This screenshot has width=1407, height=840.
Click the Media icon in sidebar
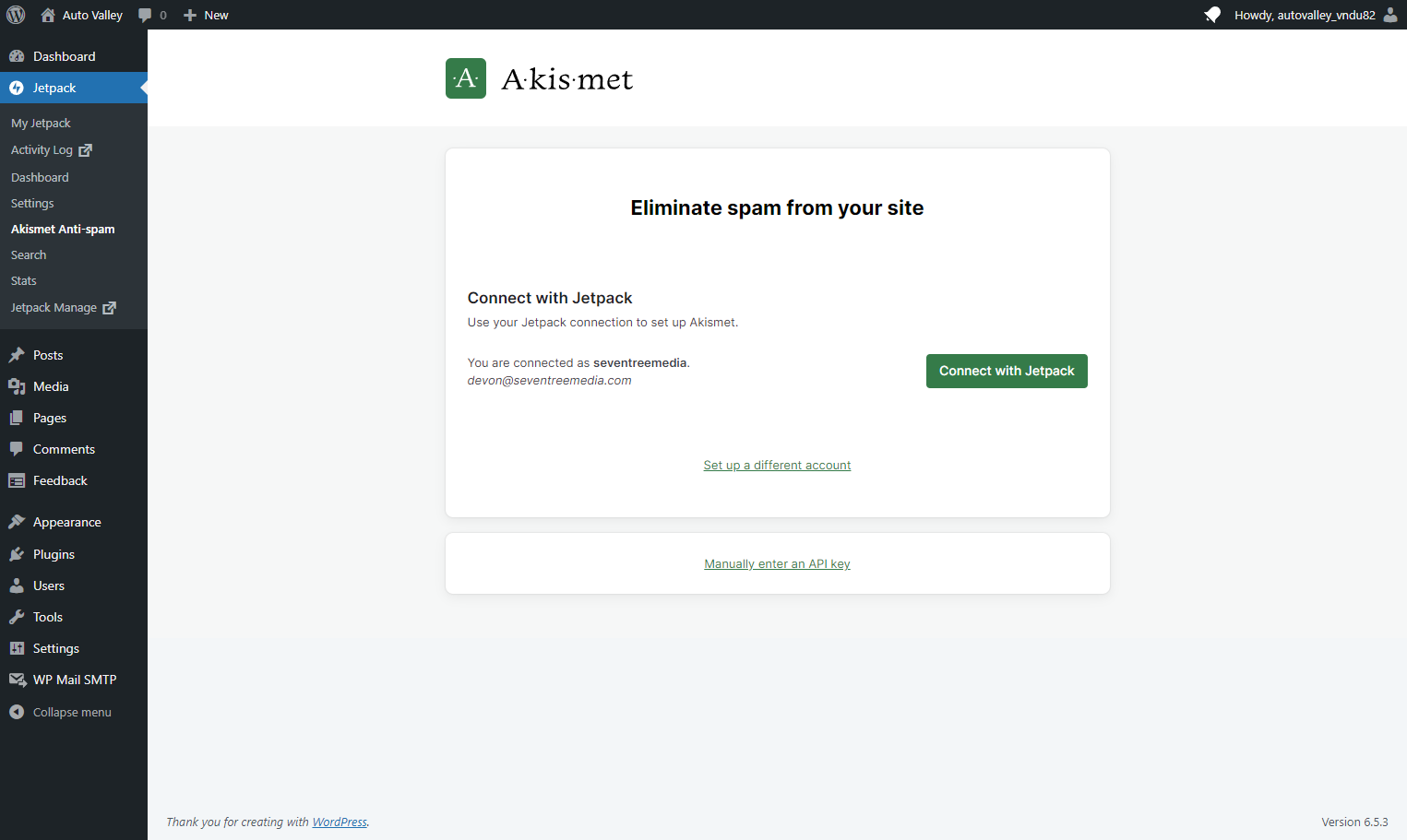(17, 386)
